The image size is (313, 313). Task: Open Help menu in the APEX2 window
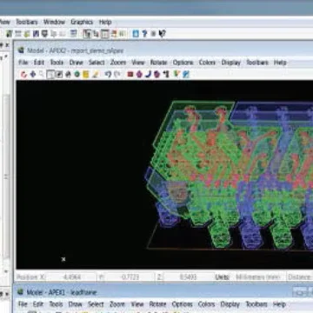(280, 63)
